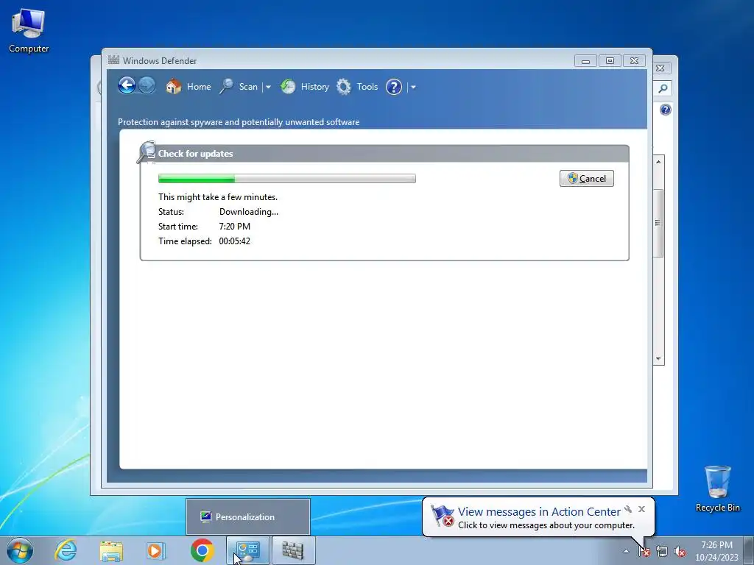Maximize the Windows Defender window
Viewport: 754px width, 565px height.
tap(610, 61)
